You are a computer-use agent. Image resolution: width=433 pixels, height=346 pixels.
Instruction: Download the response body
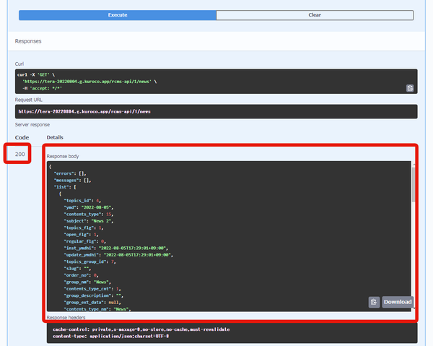click(398, 302)
